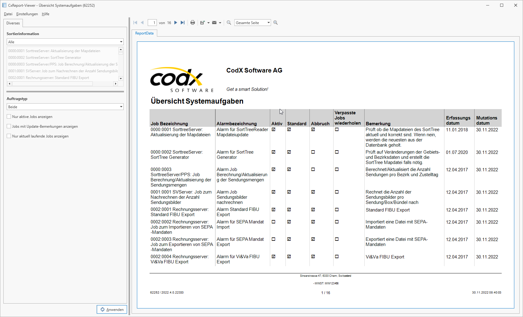Select list entry 0002:0001 Rechnungsserver Standard FIBU

tap(62, 78)
